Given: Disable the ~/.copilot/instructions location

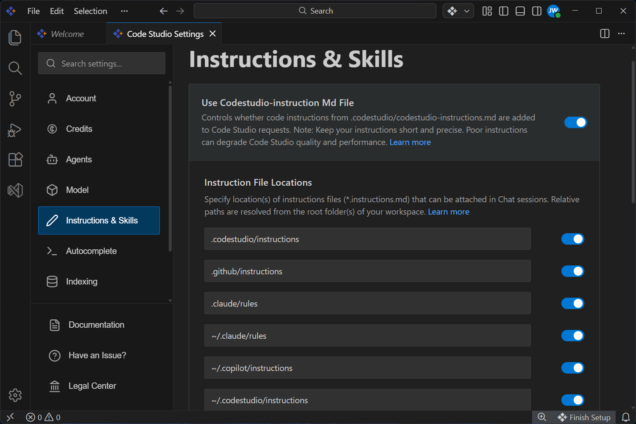Looking at the screenshot, I should pos(573,368).
